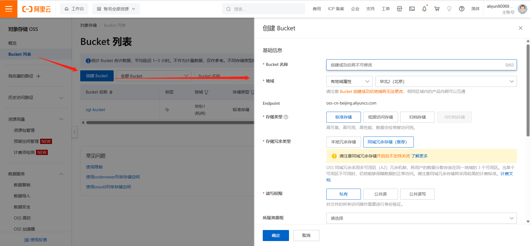Viewport: 531px width, 246px height.
Task: Open the 华北2 (北京) region dropdown
Action: click(x=446, y=81)
